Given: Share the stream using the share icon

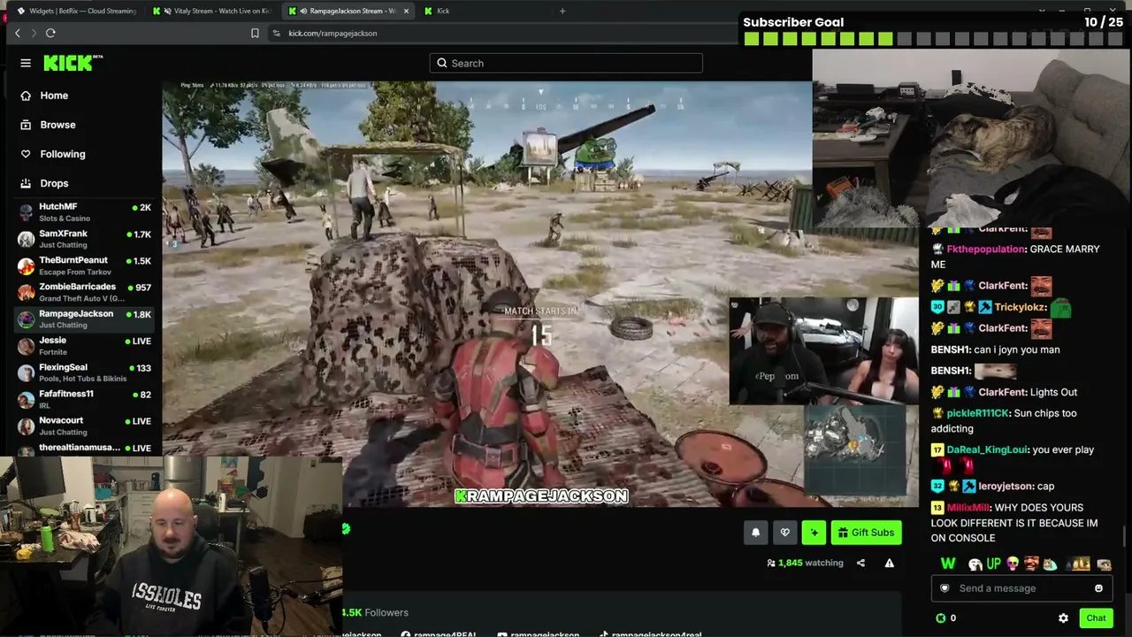Looking at the screenshot, I should click(x=860, y=563).
